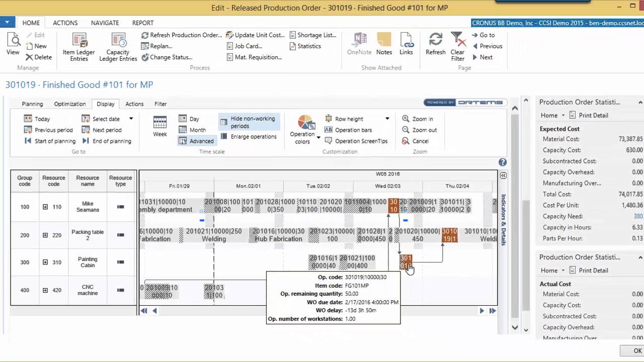Expand resource 220 Packing table 2
Screen dimensions: 644x362
45,235
